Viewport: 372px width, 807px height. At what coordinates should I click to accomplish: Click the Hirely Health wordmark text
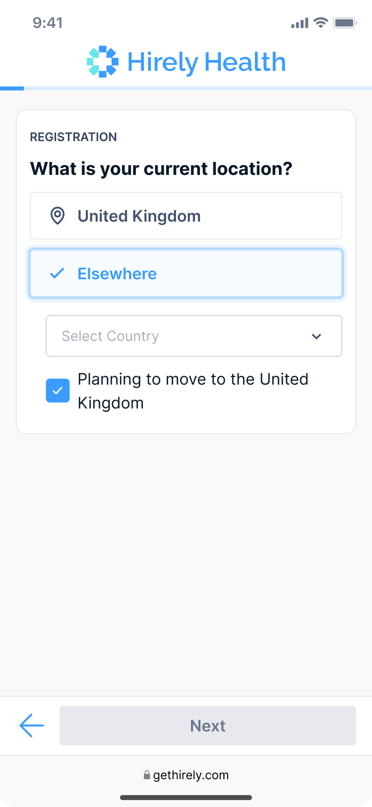[x=206, y=62]
